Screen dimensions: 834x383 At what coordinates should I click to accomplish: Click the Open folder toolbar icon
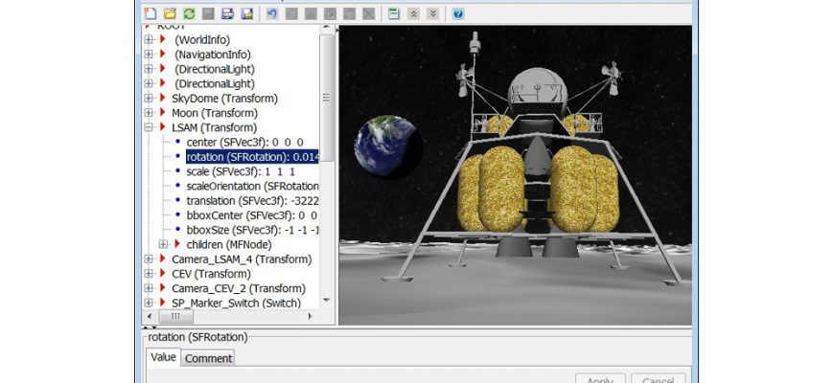click(170, 13)
